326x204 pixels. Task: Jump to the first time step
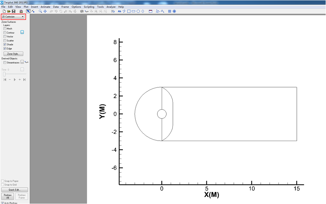click(x=5, y=80)
